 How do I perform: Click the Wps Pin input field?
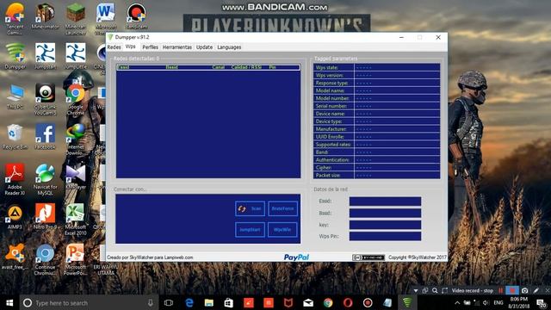[385, 236]
